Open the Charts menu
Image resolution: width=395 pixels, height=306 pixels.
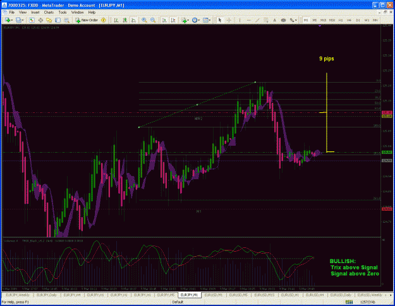[49, 13]
